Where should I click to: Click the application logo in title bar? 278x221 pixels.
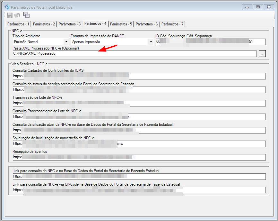pos(7,7)
